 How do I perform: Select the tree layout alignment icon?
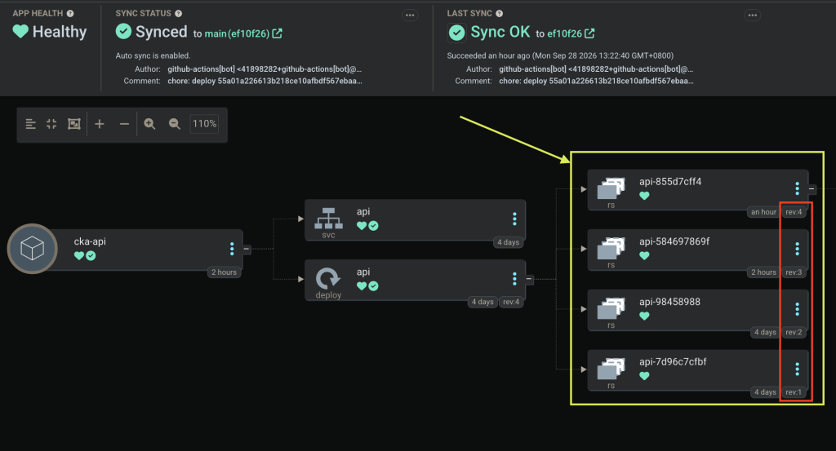click(30, 124)
